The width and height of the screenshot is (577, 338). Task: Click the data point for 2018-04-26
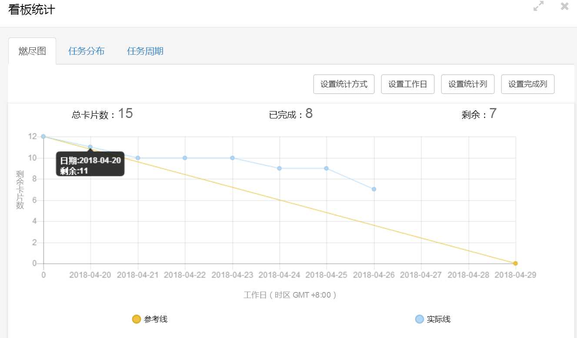[374, 189]
